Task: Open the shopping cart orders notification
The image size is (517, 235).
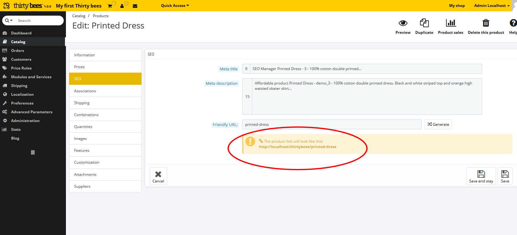Action: point(110,6)
